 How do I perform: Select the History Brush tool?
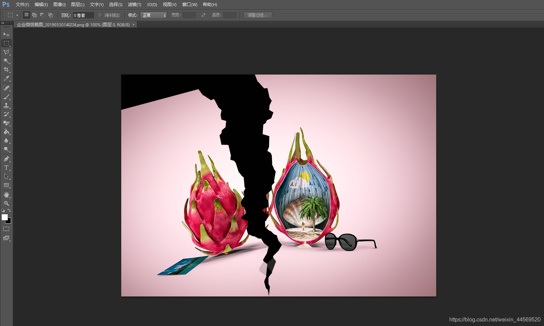click(6, 114)
